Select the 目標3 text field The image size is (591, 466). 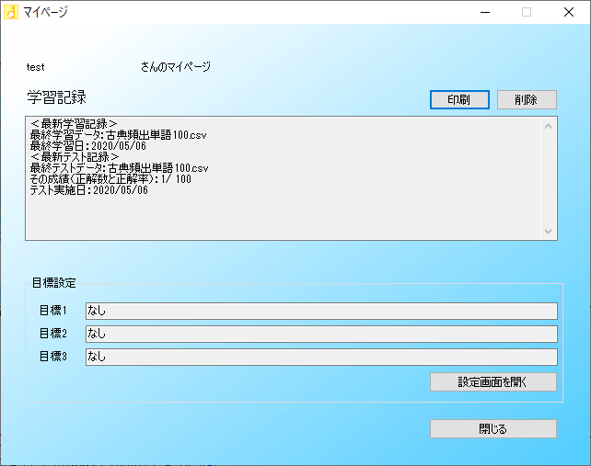point(321,357)
